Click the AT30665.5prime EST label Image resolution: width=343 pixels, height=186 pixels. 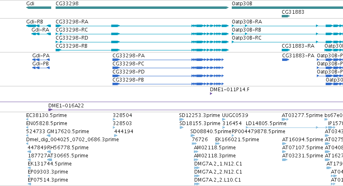(x=68, y=156)
